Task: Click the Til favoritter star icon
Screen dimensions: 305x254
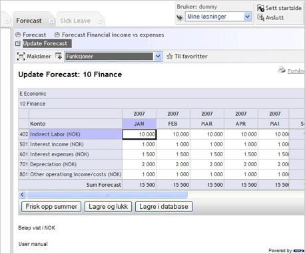Action: tap(169, 57)
